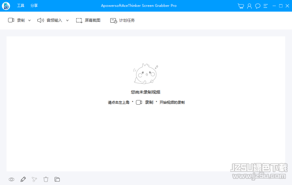Open the feedback chat bubble icon

[258, 6]
